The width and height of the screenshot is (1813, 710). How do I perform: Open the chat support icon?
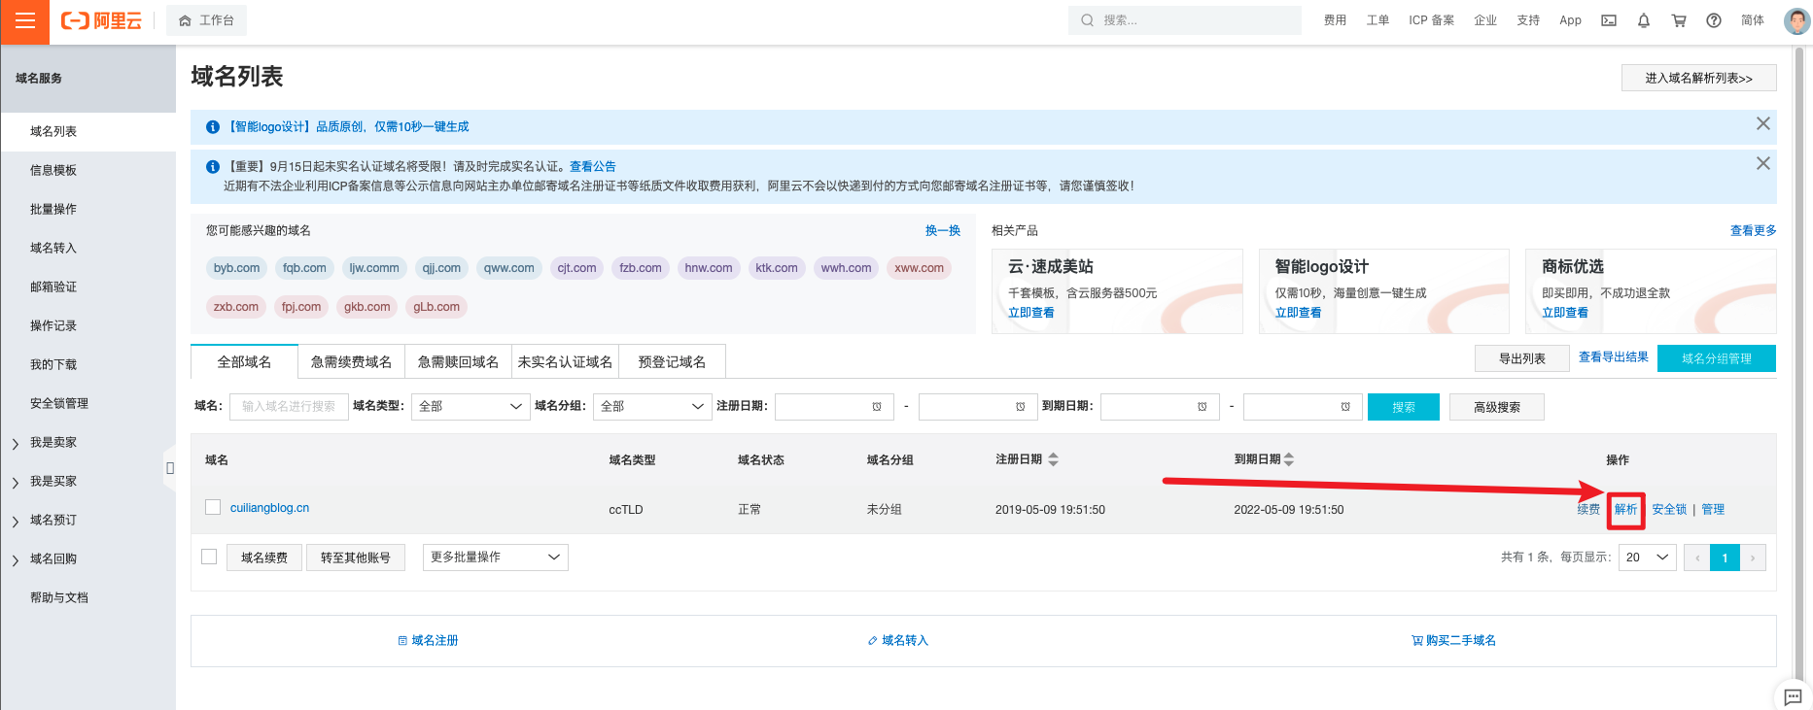pos(1794,695)
